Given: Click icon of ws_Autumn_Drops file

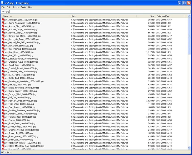Looking at the screenshot, I should [x=3, y=29].
